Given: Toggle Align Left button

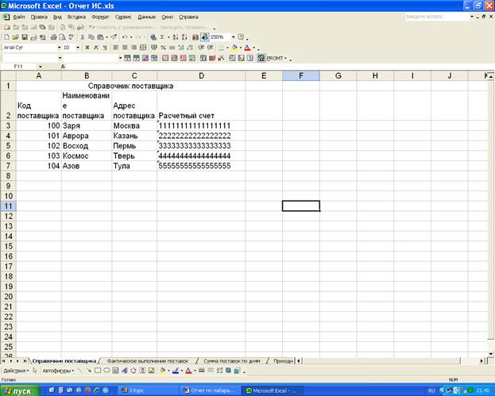Looking at the screenshot, I should 116,48.
